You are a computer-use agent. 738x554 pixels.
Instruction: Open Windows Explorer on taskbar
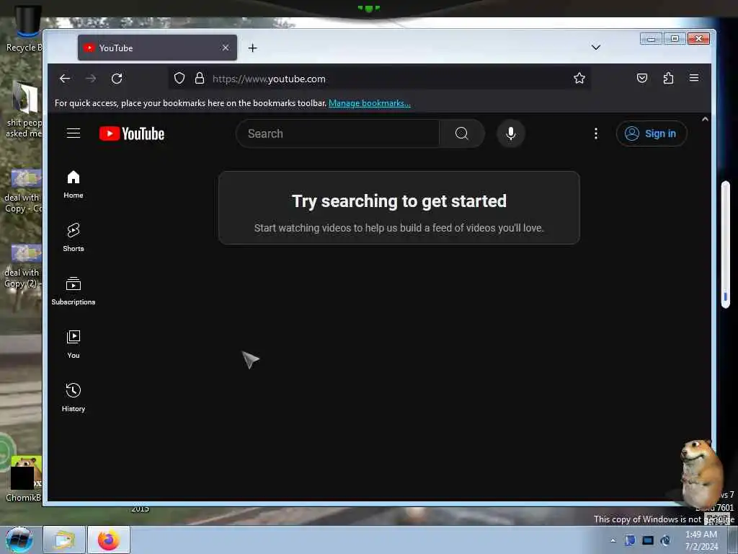click(x=64, y=540)
